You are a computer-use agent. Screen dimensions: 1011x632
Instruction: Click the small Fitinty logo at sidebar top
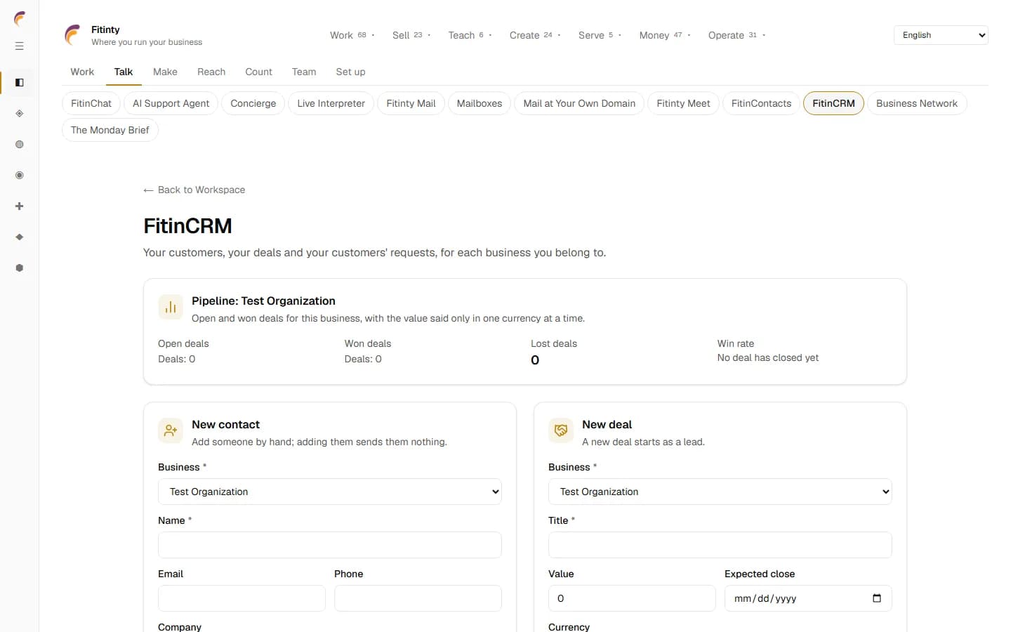(20, 18)
